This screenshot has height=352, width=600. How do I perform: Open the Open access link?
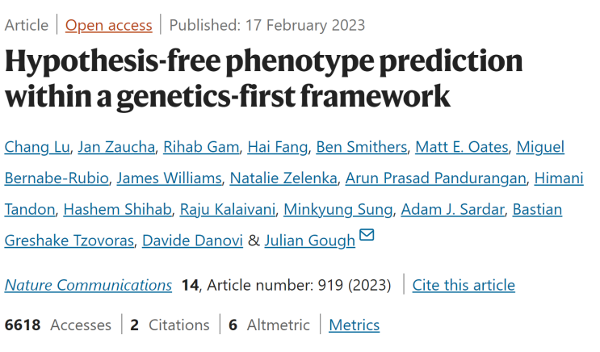[108, 25]
